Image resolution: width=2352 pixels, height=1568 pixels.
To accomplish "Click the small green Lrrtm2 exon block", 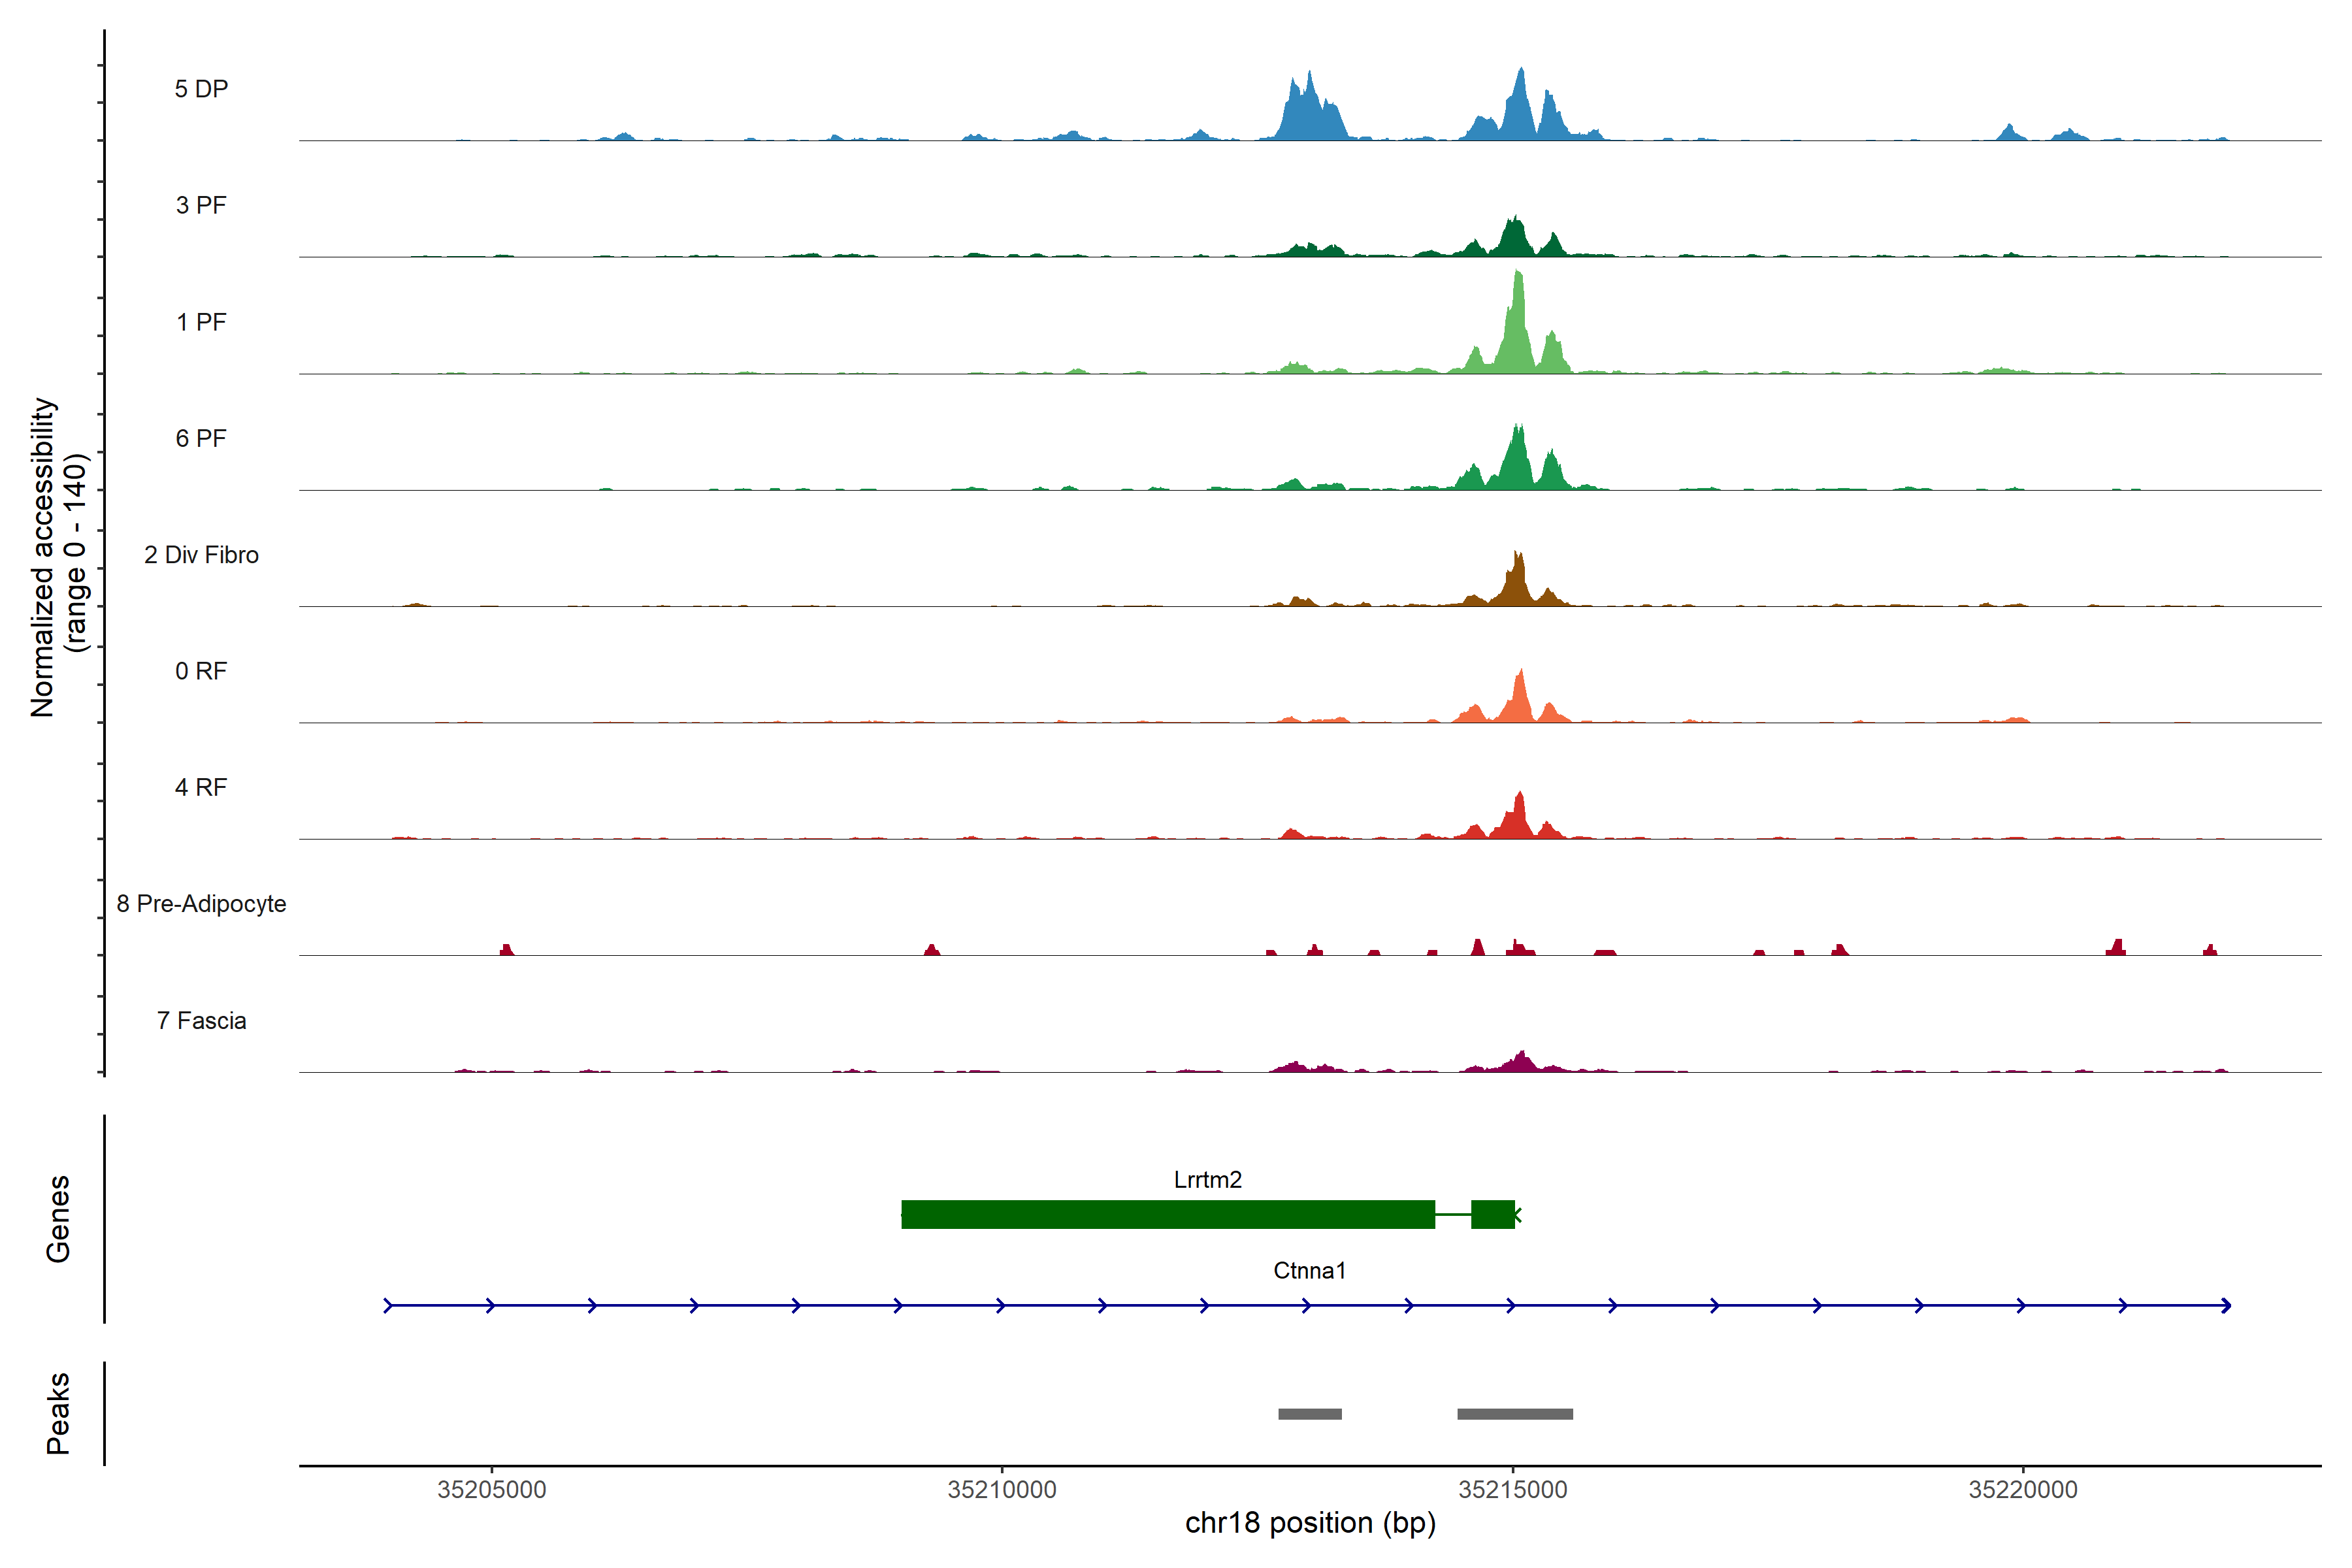I will [x=1492, y=1215].
